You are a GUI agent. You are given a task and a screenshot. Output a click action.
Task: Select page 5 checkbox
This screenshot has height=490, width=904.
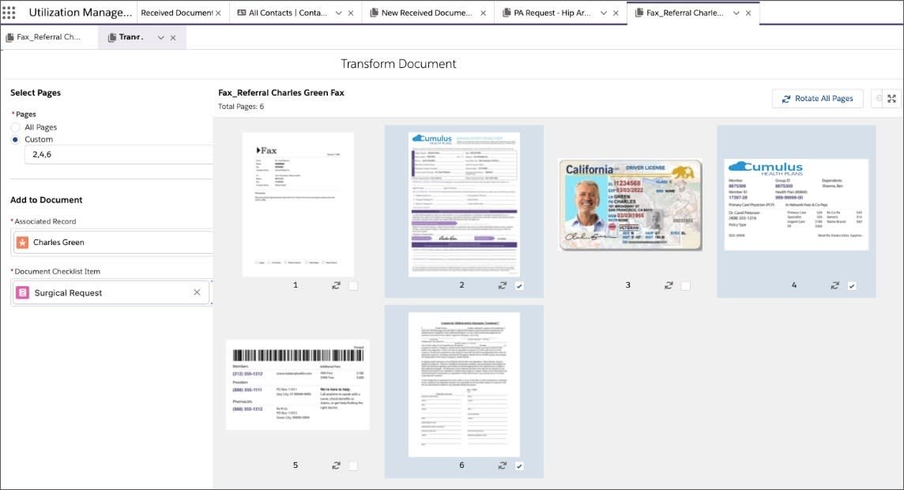[x=353, y=465]
